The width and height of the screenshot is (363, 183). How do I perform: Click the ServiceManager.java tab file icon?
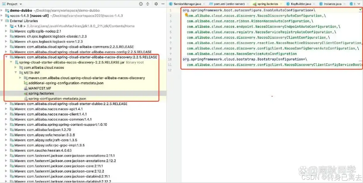[x=171, y=4]
